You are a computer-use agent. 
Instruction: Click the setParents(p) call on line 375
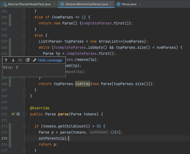53,138
